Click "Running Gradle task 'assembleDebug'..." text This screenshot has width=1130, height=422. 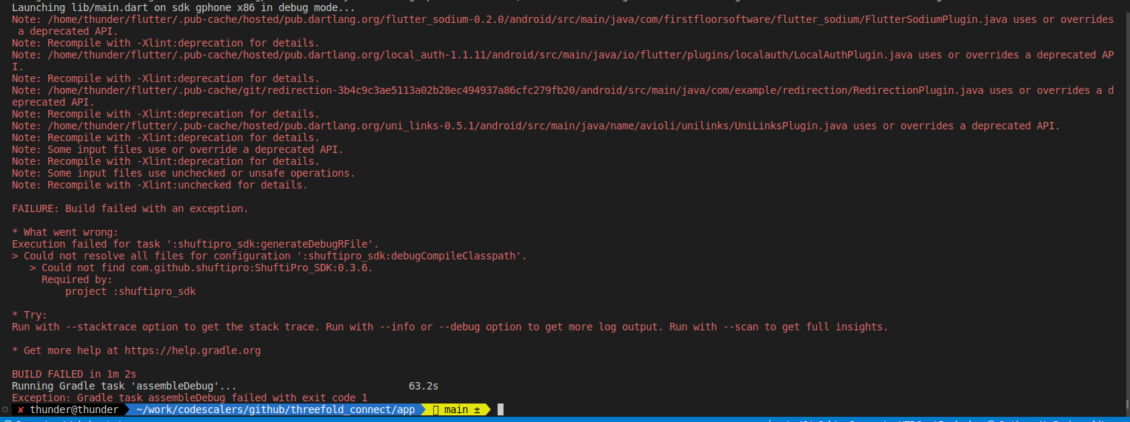[x=124, y=386]
